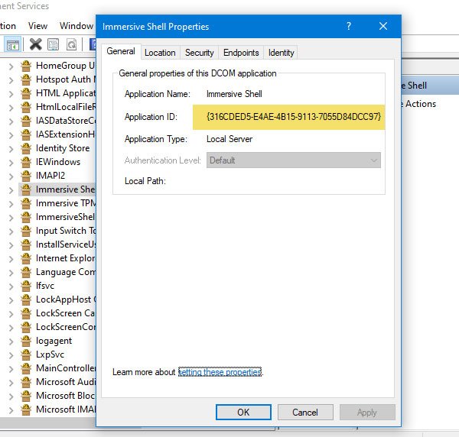Expand the LockScreenCon tree node
459x437 pixels.
click(11, 328)
